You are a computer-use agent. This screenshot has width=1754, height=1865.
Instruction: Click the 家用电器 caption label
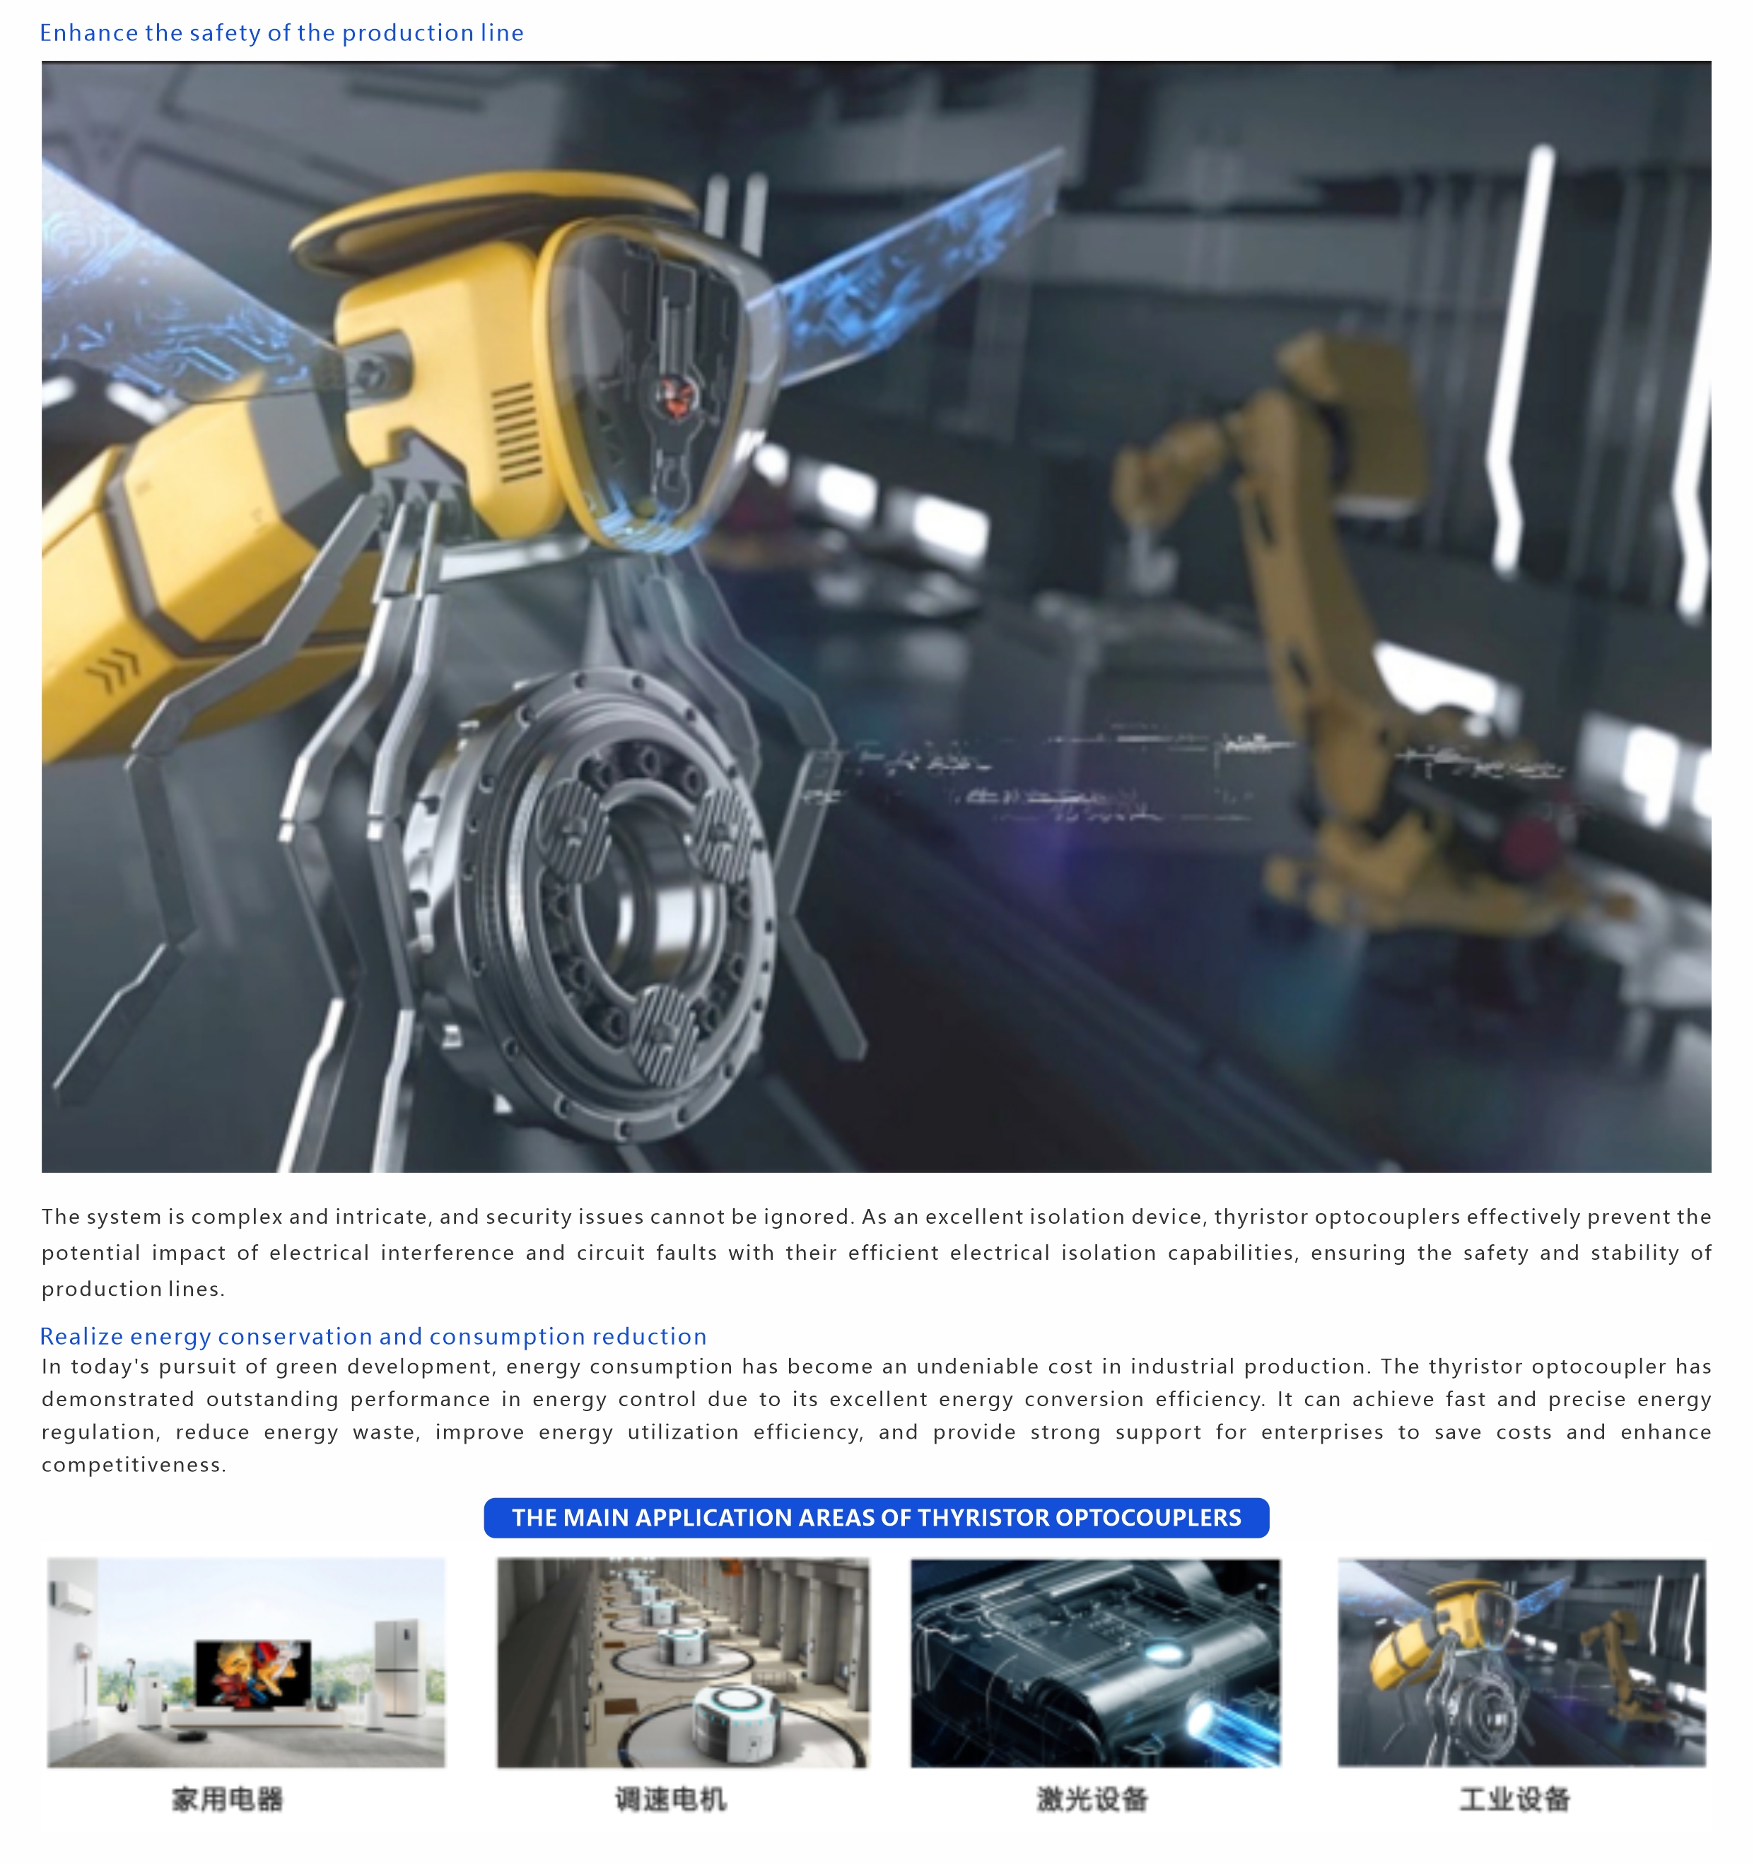pyautogui.click(x=227, y=1799)
